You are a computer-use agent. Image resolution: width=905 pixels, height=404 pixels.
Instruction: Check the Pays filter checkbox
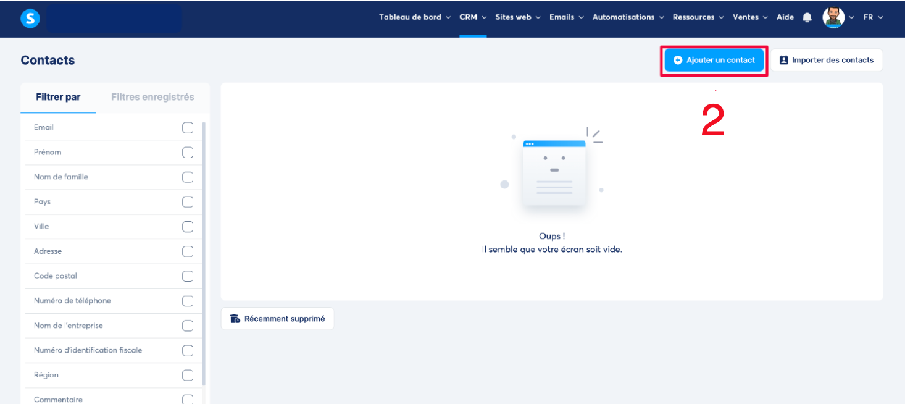188,202
